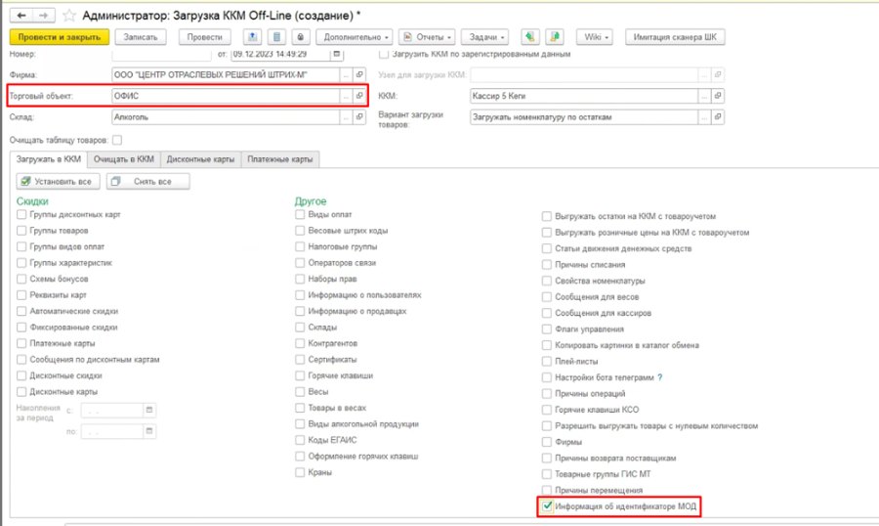This screenshot has height=526, width=879.
Task: Uncheck Информация об идентификаторе МОД
Action: pos(547,506)
